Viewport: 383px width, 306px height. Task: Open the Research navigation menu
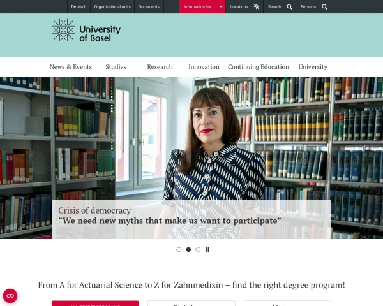pos(160,67)
